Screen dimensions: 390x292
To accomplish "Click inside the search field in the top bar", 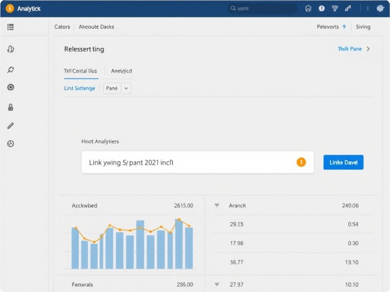I will click(262, 8).
